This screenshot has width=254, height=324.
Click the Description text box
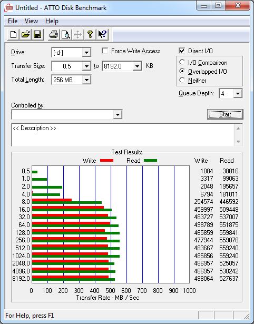click(x=123, y=135)
